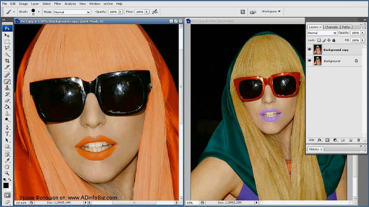Click the foreground black color swatch

pos(6,185)
